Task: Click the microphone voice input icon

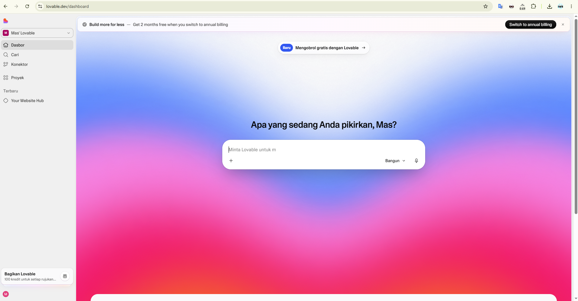Action: point(416,161)
